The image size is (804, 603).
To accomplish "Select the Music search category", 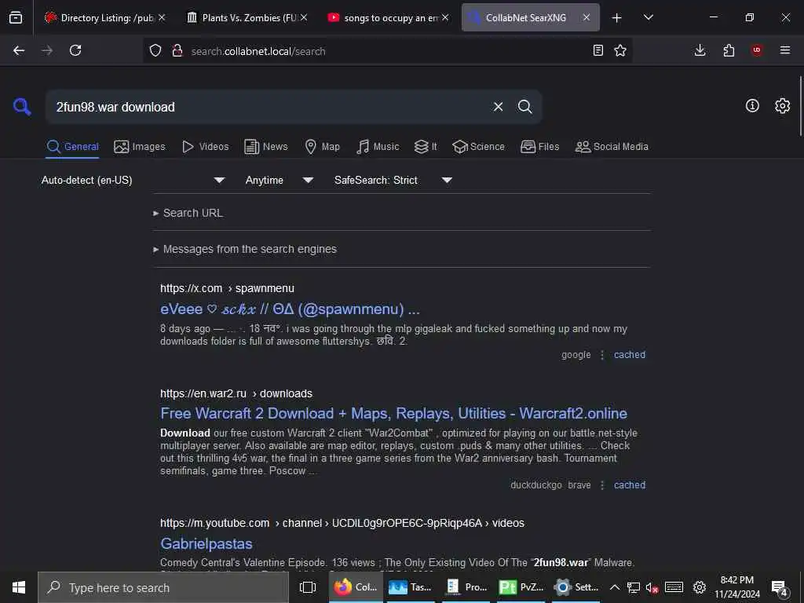I will click(x=378, y=147).
